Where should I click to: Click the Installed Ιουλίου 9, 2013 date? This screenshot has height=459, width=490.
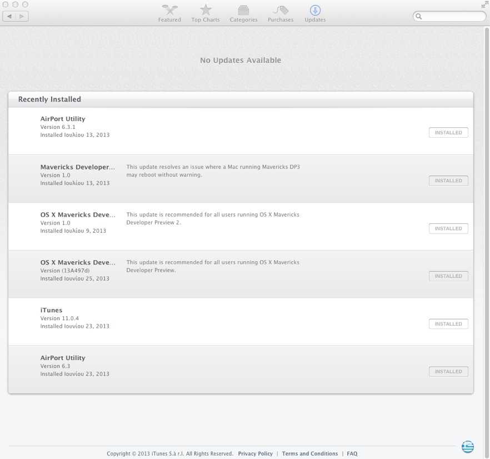tap(73, 231)
